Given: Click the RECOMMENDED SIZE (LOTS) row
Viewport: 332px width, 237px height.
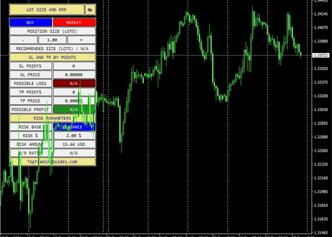Looking at the screenshot, I should point(53,49).
